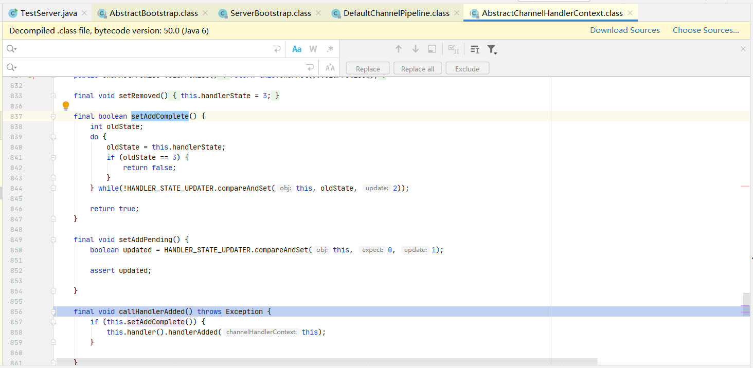This screenshot has height=368, width=753.
Task: Click the show filter popup funnel icon
Action: (x=492, y=49)
